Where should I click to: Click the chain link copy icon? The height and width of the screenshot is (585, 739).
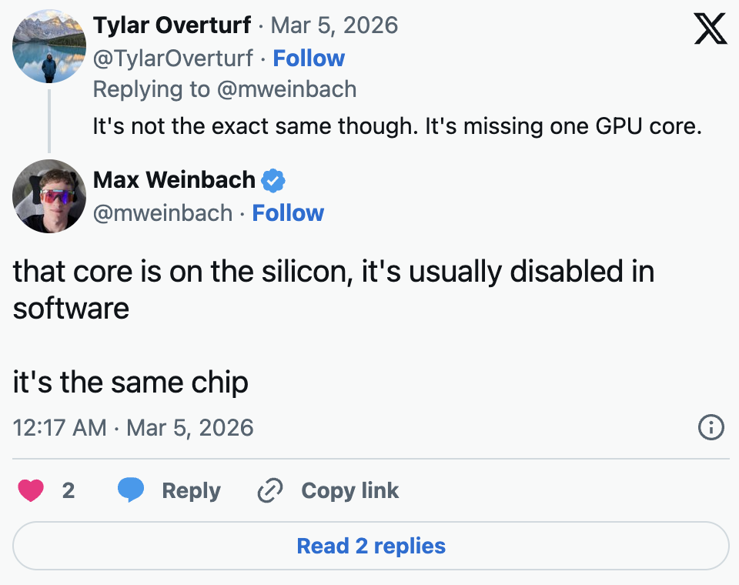[x=270, y=490]
